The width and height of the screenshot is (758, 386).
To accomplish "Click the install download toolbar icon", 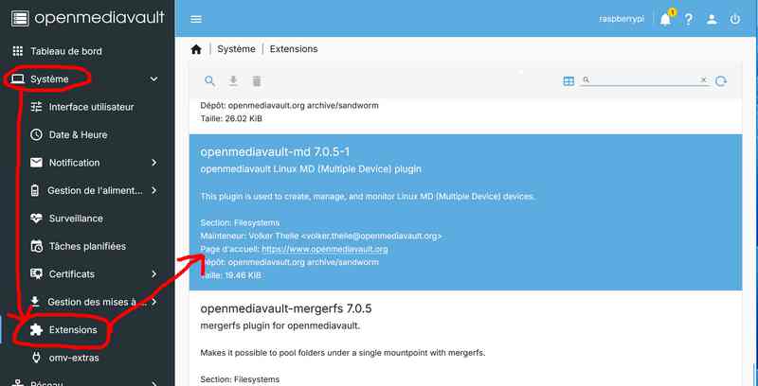I will pyautogui.click(x=233, y=81).
